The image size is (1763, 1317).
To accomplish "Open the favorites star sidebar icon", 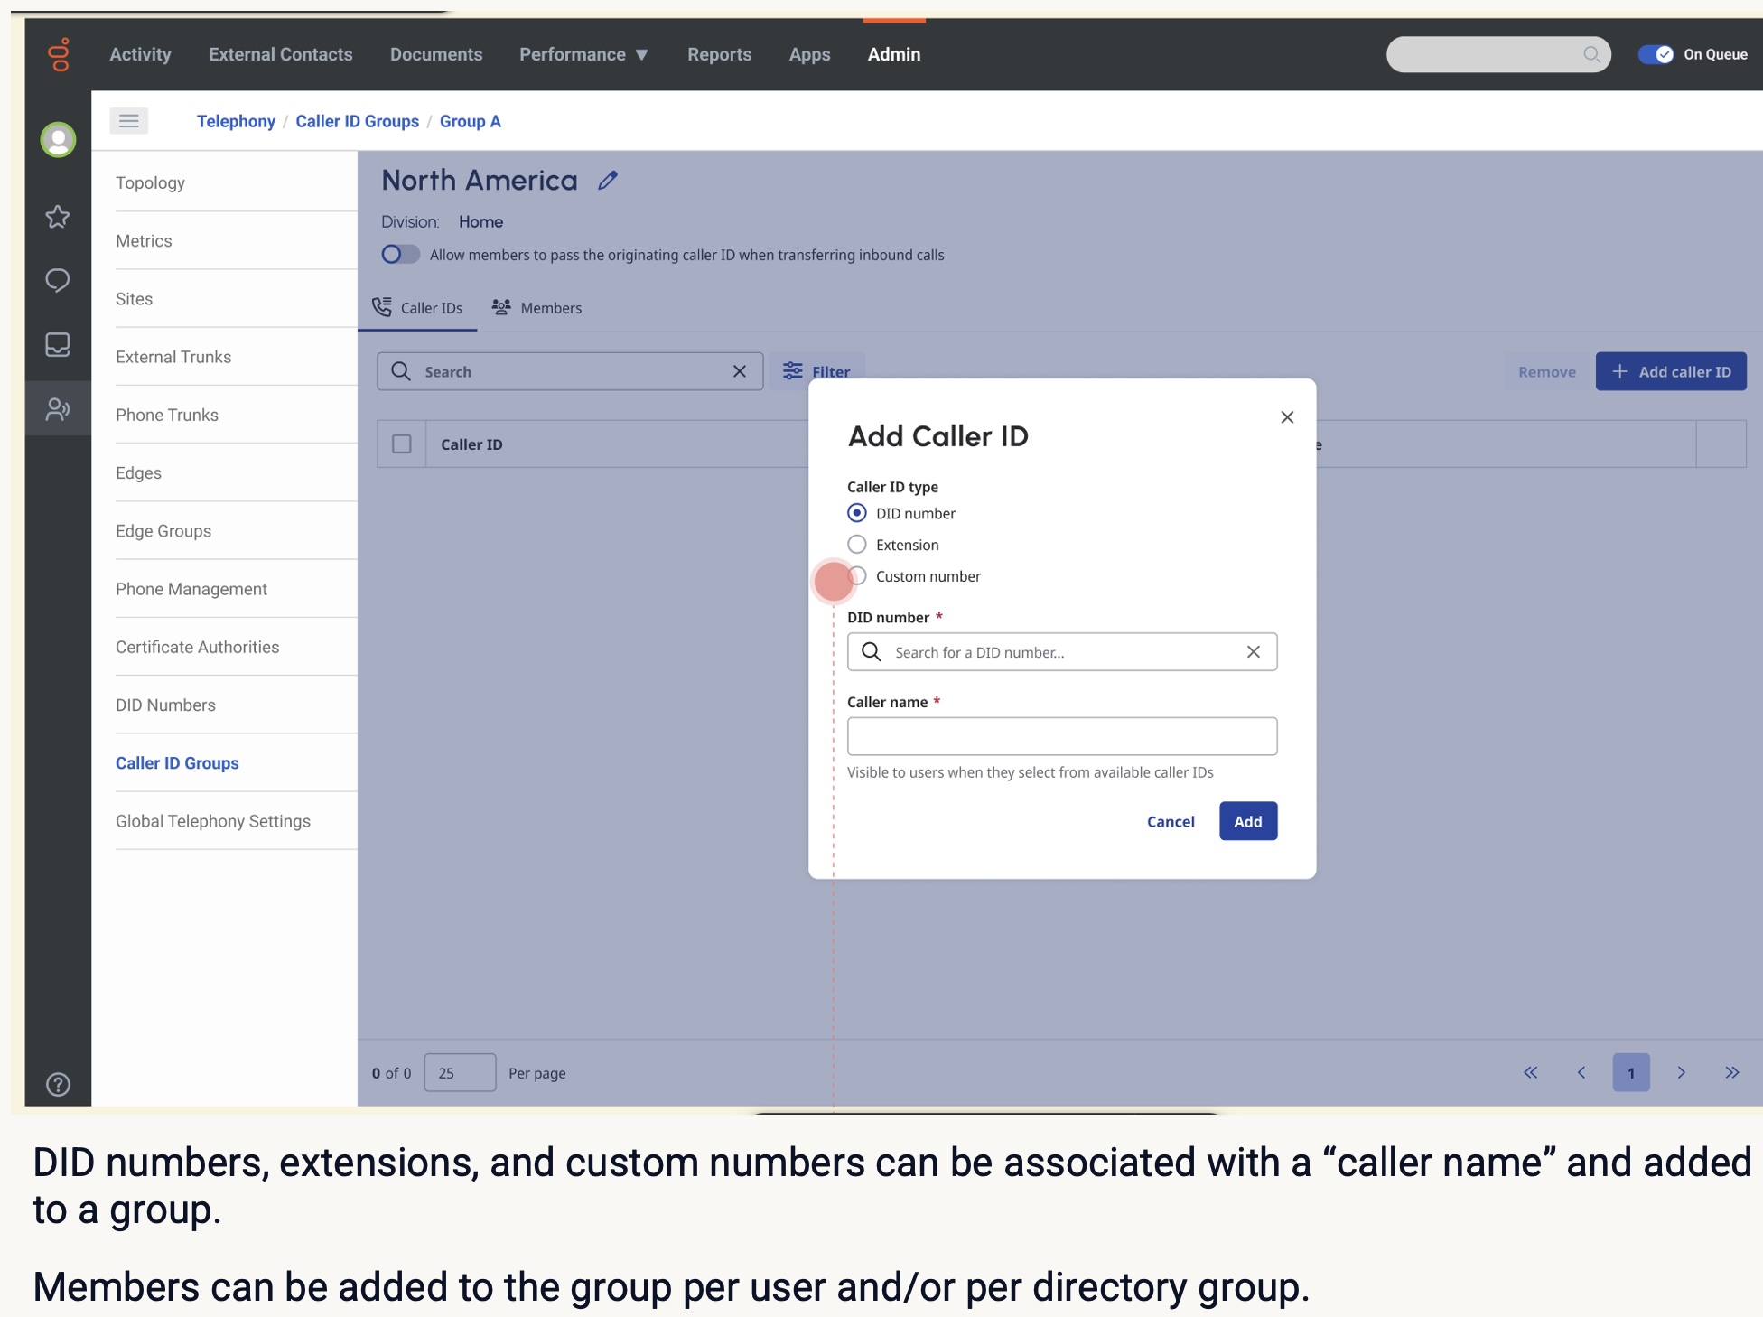I will pyautogui.click(x=58, y=217).
